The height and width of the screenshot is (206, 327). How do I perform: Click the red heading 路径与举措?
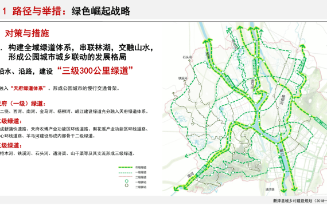[x=37, y=11]
